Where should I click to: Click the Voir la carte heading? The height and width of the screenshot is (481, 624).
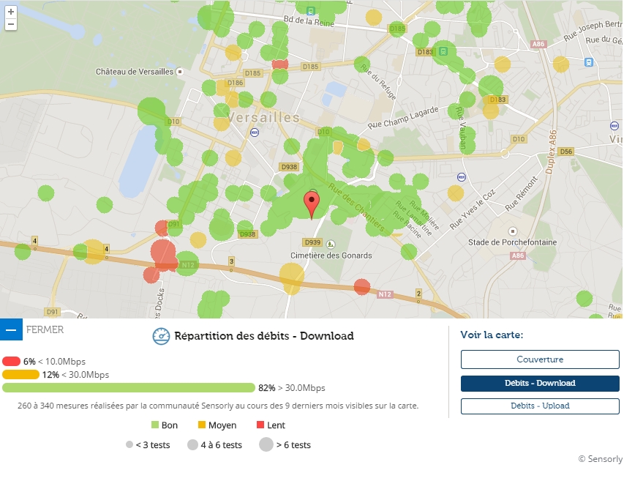[492, 335]
